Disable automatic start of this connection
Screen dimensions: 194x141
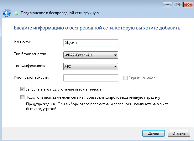click(22, 89)
